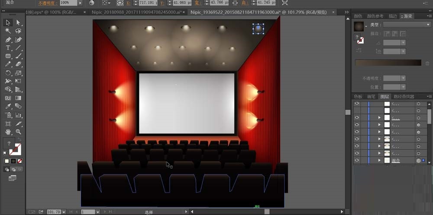Select the Rotate tool
The width and height of the screenshot is (433, 215).
8,73
